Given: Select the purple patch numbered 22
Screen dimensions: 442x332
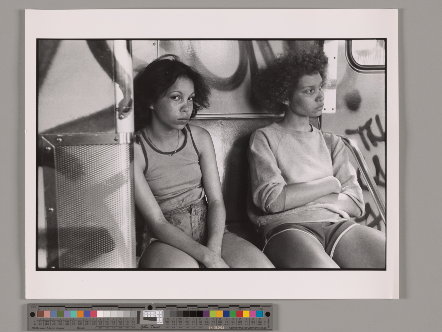Looking at the screenshot, I should (206, 314).
